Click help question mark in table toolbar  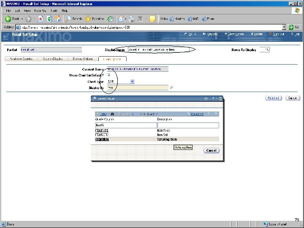tap(209, 114)
